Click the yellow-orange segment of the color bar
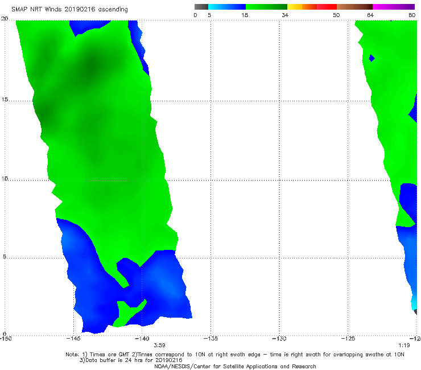Screen dimensions: 421x370 [x=302, y=7]
